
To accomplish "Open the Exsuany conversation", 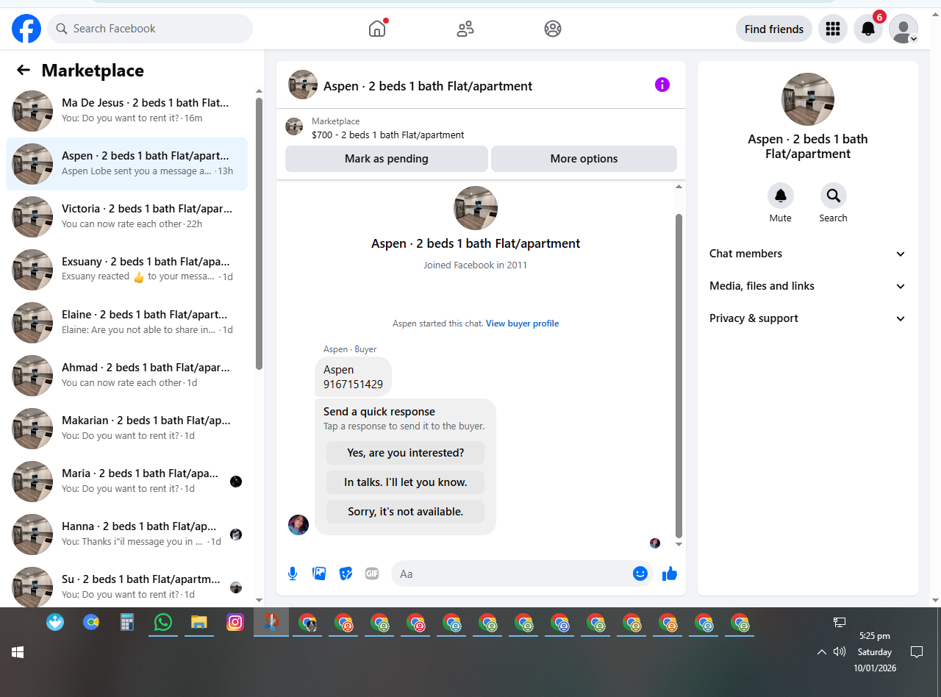I will (126, 270).
